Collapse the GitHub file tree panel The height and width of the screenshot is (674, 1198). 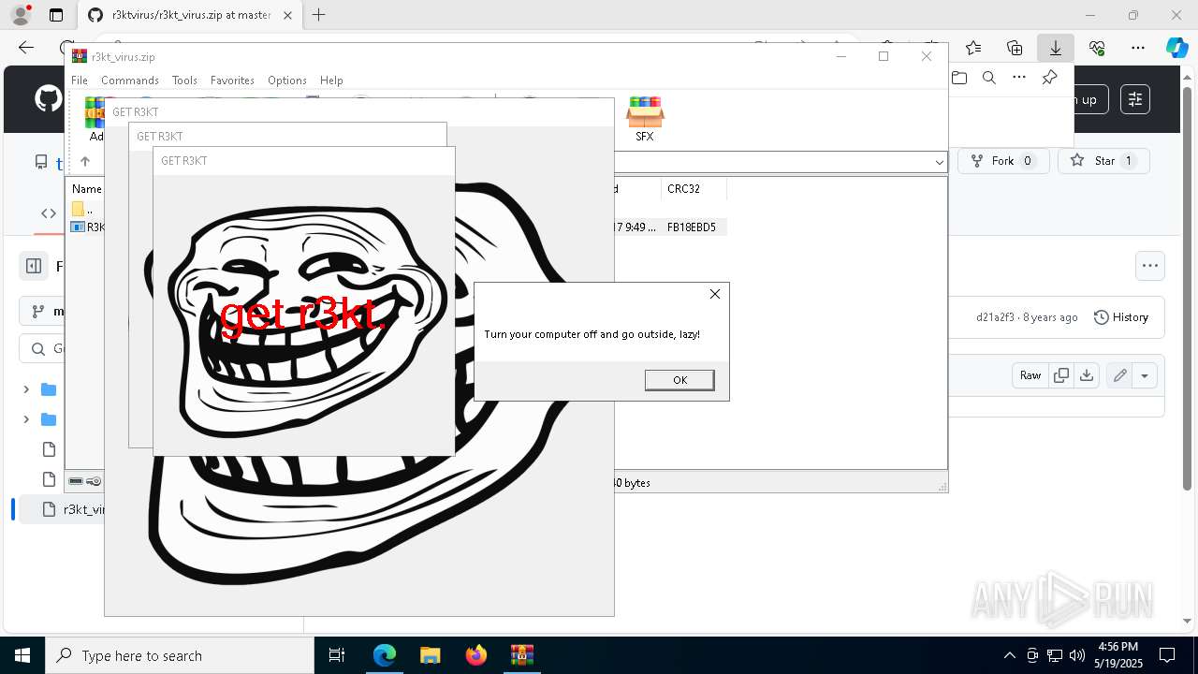pos(34,266)
